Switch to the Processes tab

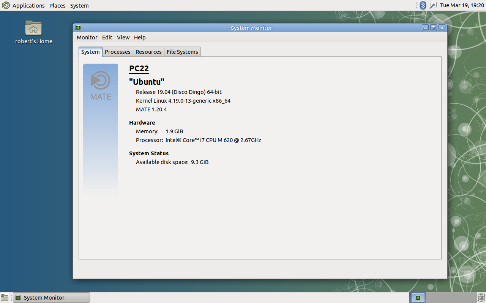tap(118, 52)
